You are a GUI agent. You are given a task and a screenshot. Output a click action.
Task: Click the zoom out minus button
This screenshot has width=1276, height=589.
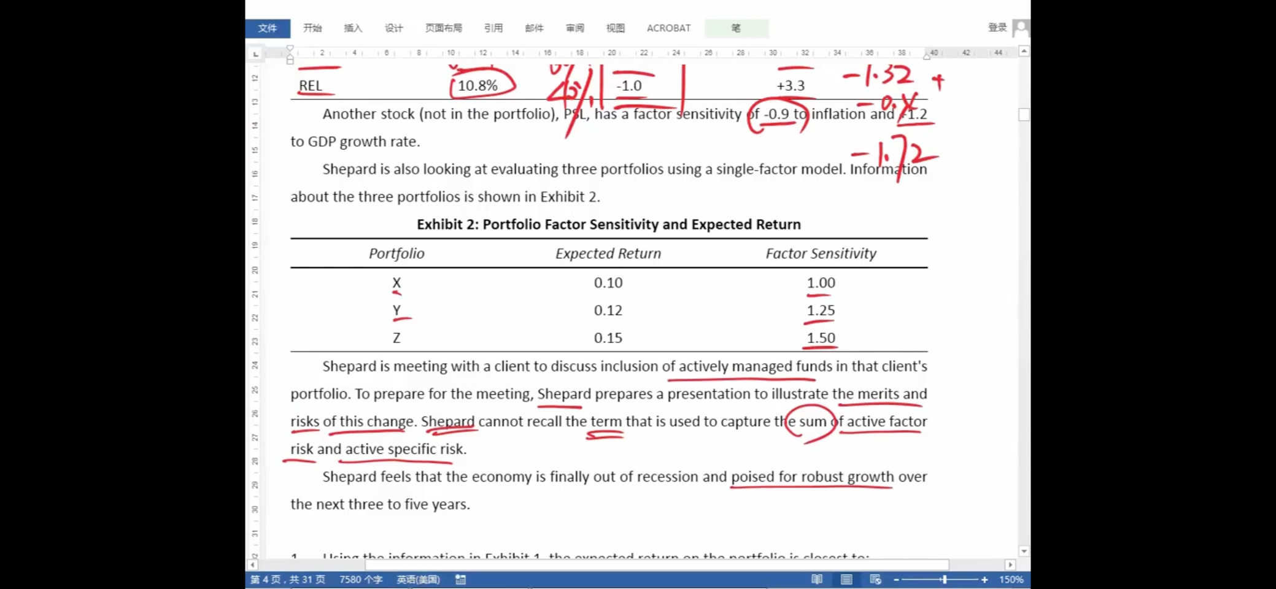click(897, 579)
